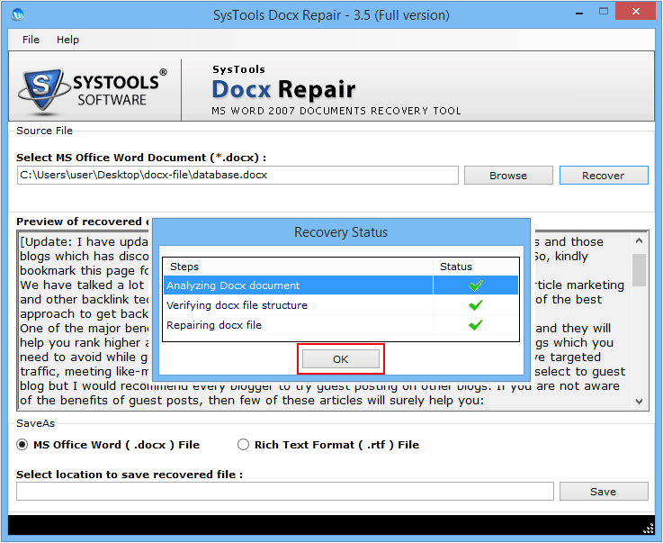Image resolution: width=663 pixels, height=543 pixels.
Task: Minimize the SysTools Docx Repair window
Action: (x=579, y=14)
